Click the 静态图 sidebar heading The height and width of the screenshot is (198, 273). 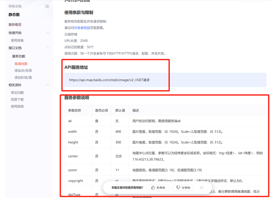click(14, 15)
